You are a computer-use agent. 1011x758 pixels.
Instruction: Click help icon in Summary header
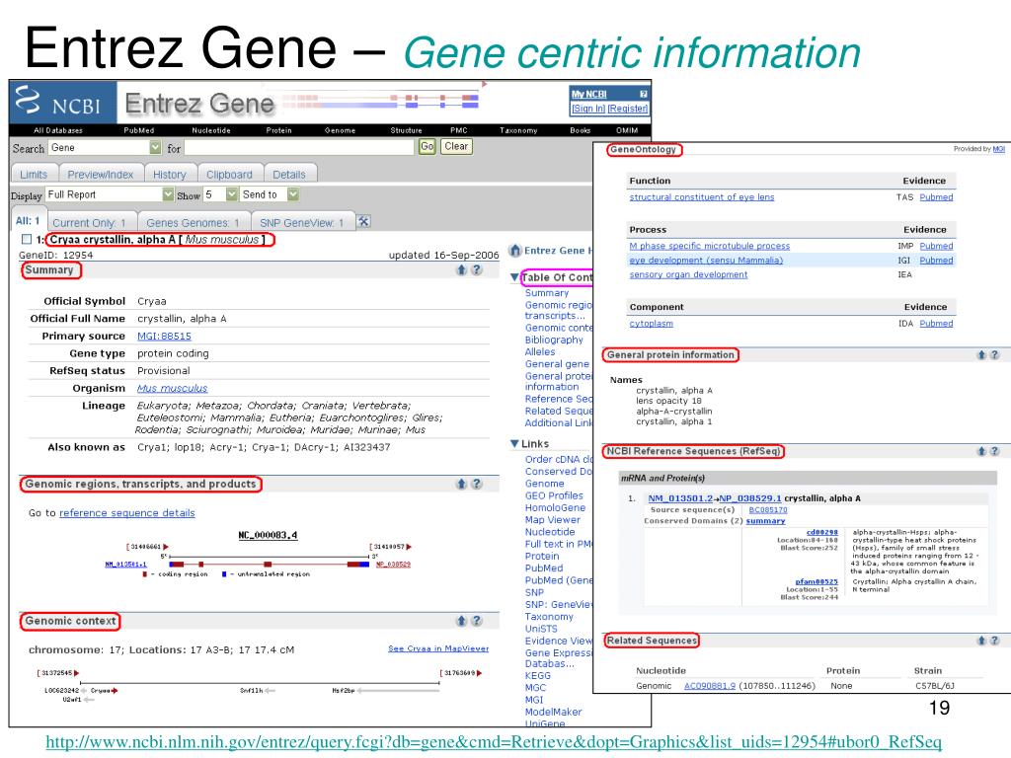coord(477,270)
